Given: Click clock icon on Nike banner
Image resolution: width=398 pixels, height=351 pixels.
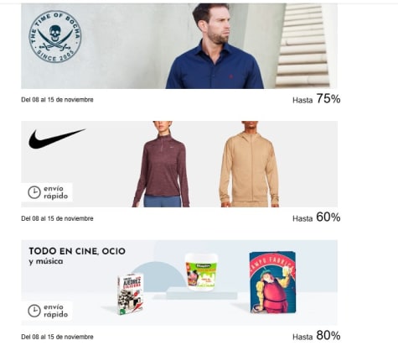Looking at the screenshot, I should [x=34, y=192].
